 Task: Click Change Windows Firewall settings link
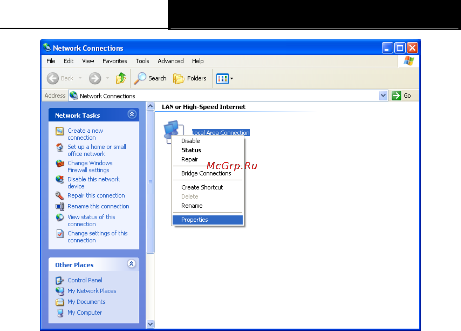coord(90,167)
